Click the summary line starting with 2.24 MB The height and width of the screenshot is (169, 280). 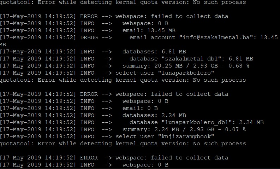pos(184,129)
